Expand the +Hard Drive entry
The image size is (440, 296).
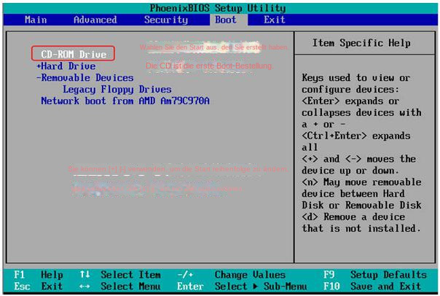point(66,66)
